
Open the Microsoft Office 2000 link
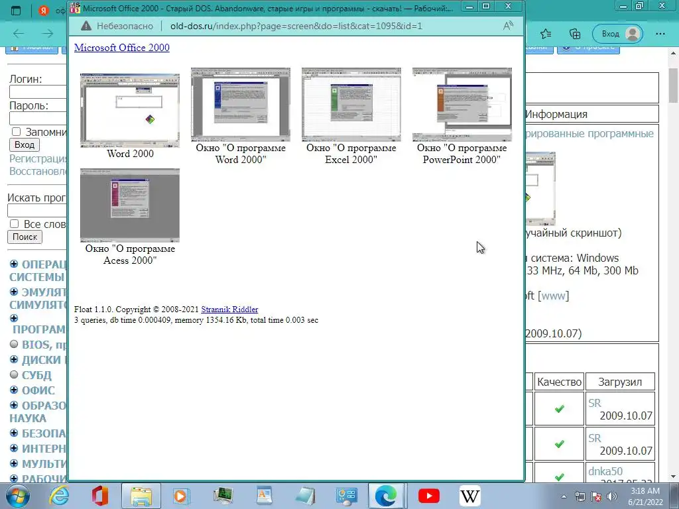tap(122, 48)
